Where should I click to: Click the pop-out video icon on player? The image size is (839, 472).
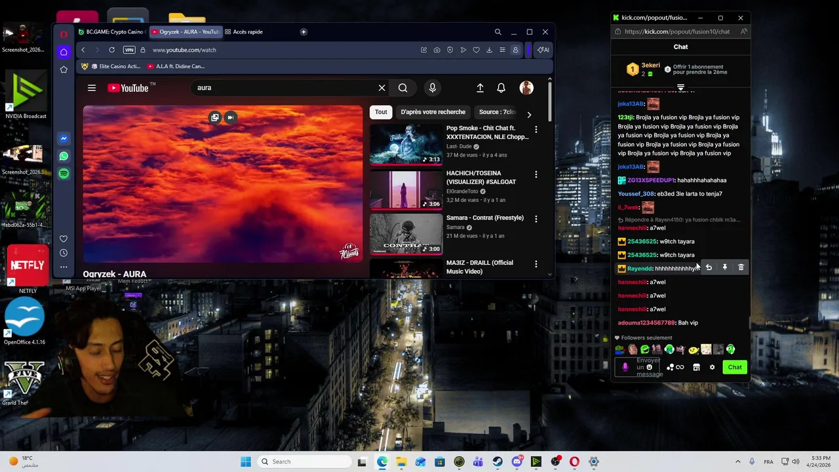215,117
